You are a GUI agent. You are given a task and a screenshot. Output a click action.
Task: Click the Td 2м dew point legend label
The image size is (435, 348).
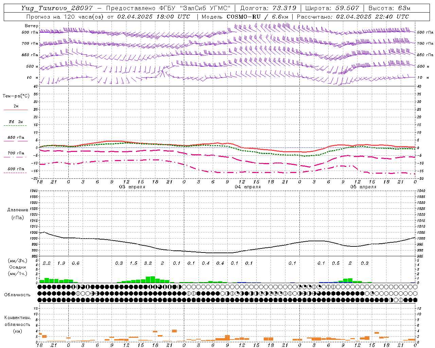[16, 122]
